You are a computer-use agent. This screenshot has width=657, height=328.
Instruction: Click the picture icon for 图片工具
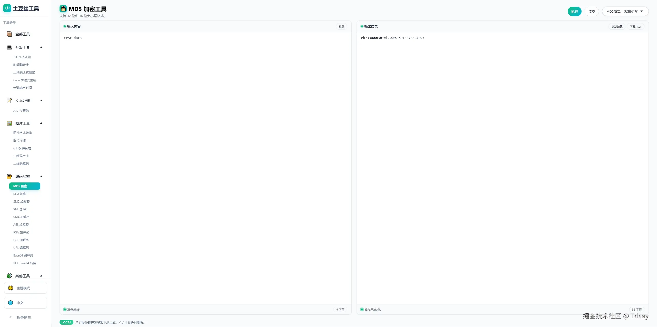(x=9, y=123)
